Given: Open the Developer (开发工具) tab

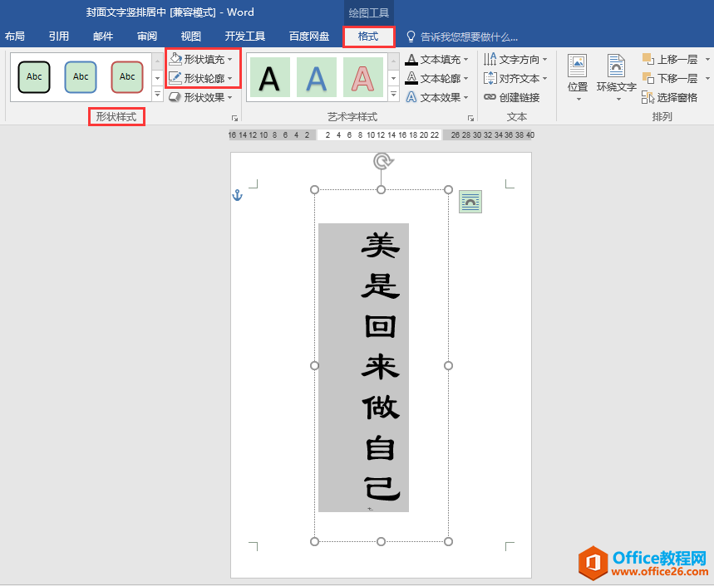Looking at the screenshot, I should [x=244, y=37].
